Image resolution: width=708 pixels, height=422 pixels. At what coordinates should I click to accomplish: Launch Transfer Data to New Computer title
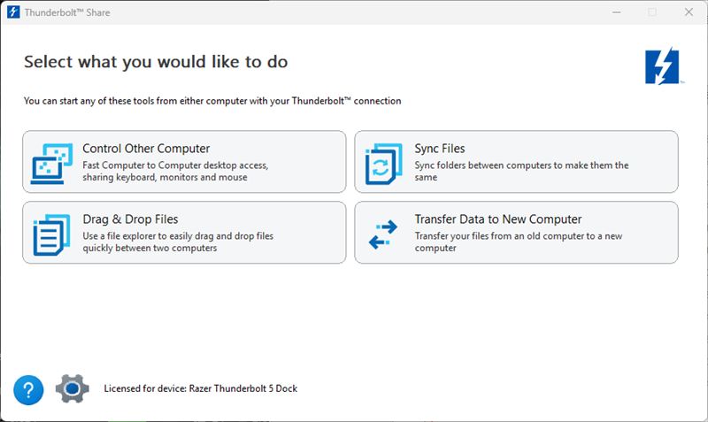click(497, 219)
